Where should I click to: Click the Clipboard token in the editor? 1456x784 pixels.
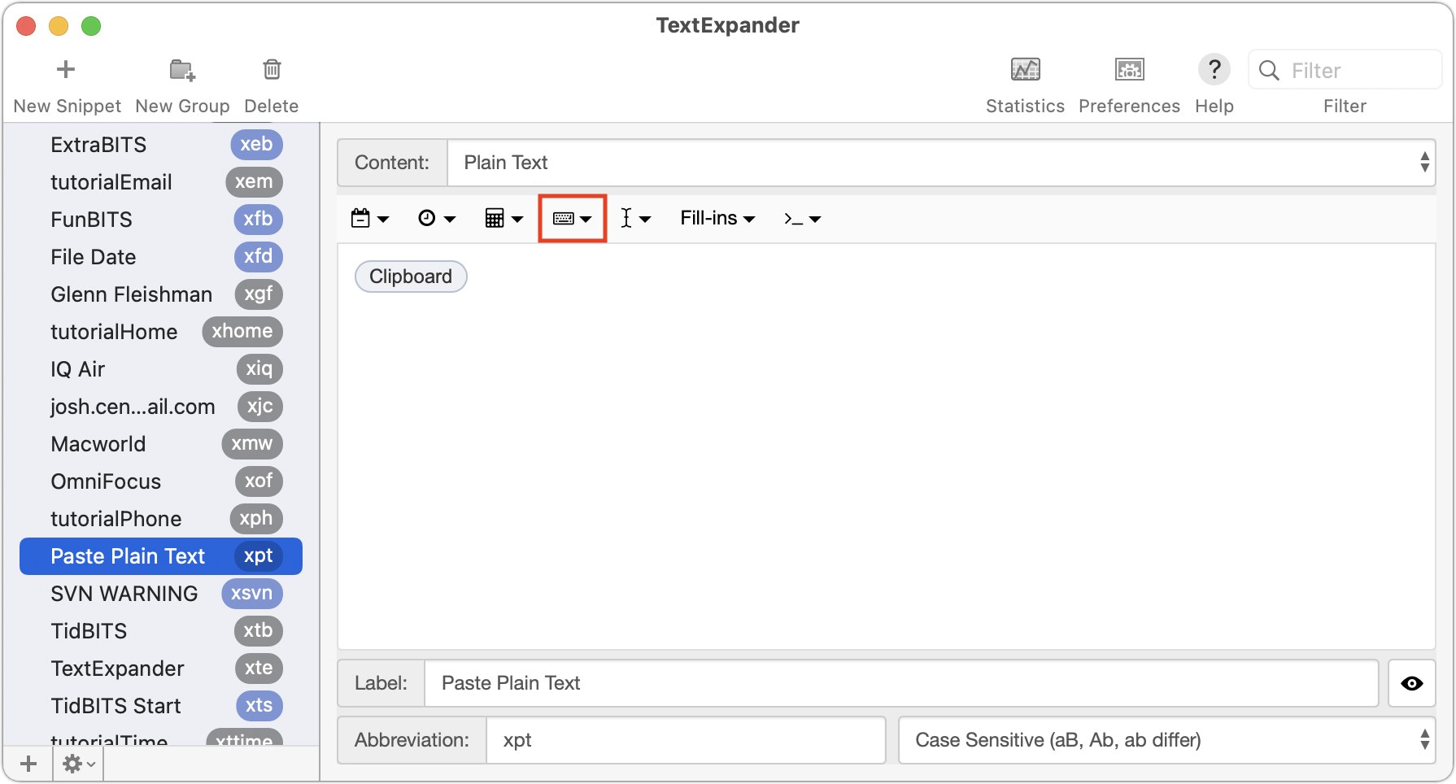coord(411,277)
